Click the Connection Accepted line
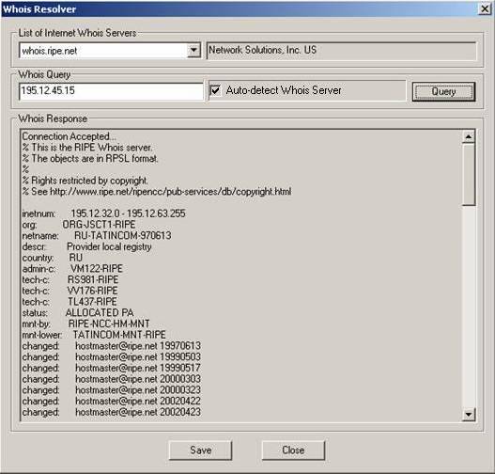This screenshot has height=474, width=495. pyautogui.click(x=69, y=136)
